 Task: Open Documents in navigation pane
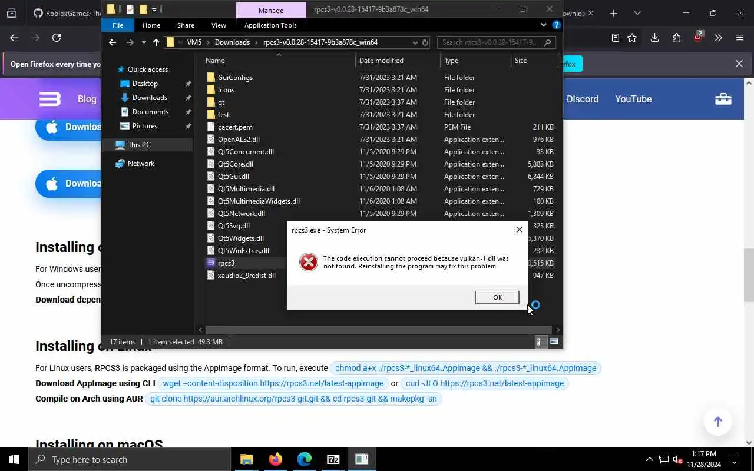tap(150, 112)
